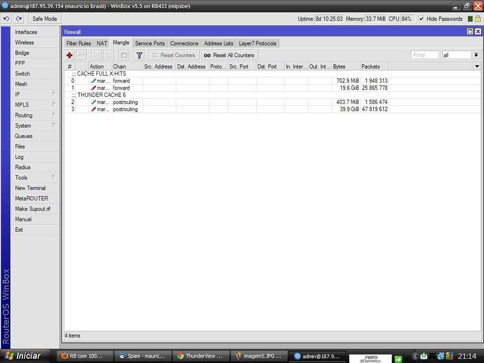Click Reset All Counters button
Screen dimensions: 484x363
pyautogui.click(x=230, y=55)
